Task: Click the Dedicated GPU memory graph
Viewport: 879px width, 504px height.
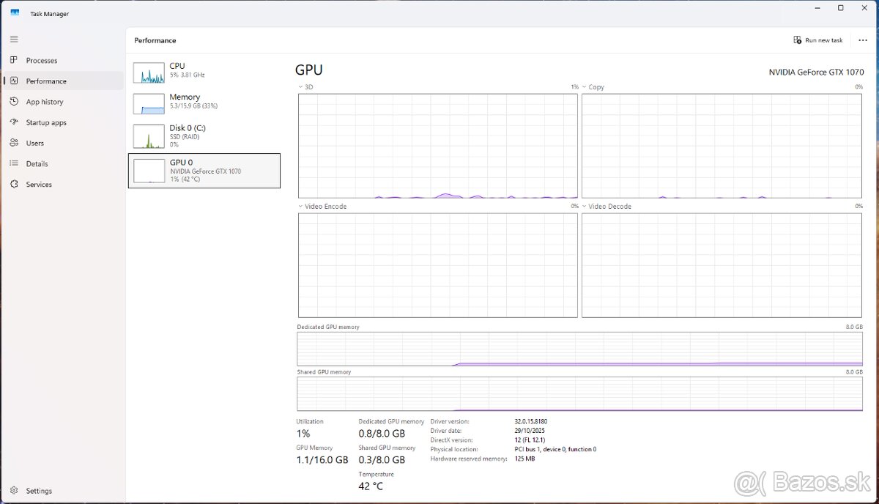Action: 579,349
